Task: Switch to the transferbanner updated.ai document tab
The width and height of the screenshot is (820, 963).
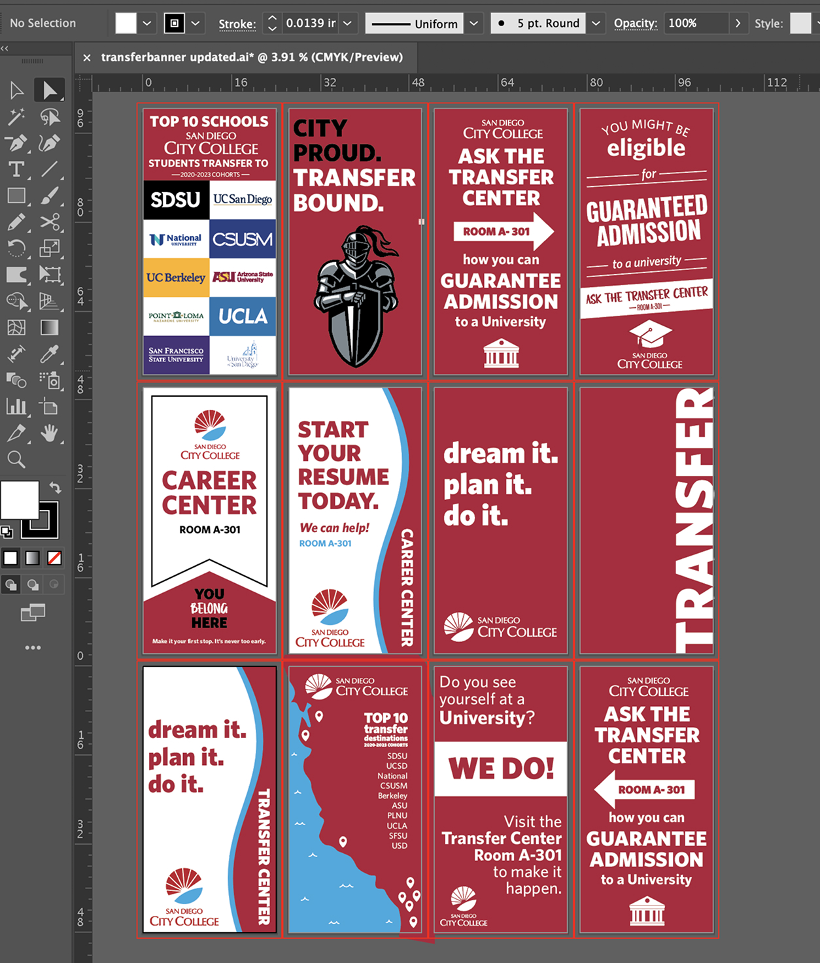Action: (252, 57)
